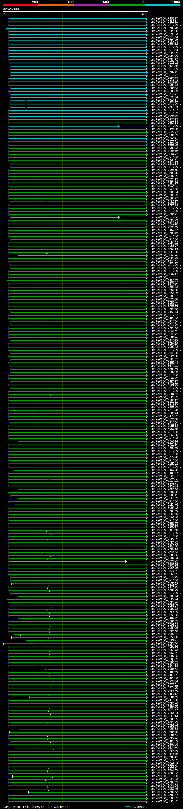
Task: Select hit label UniRef100_P15126
Action: tap(164, 290)
